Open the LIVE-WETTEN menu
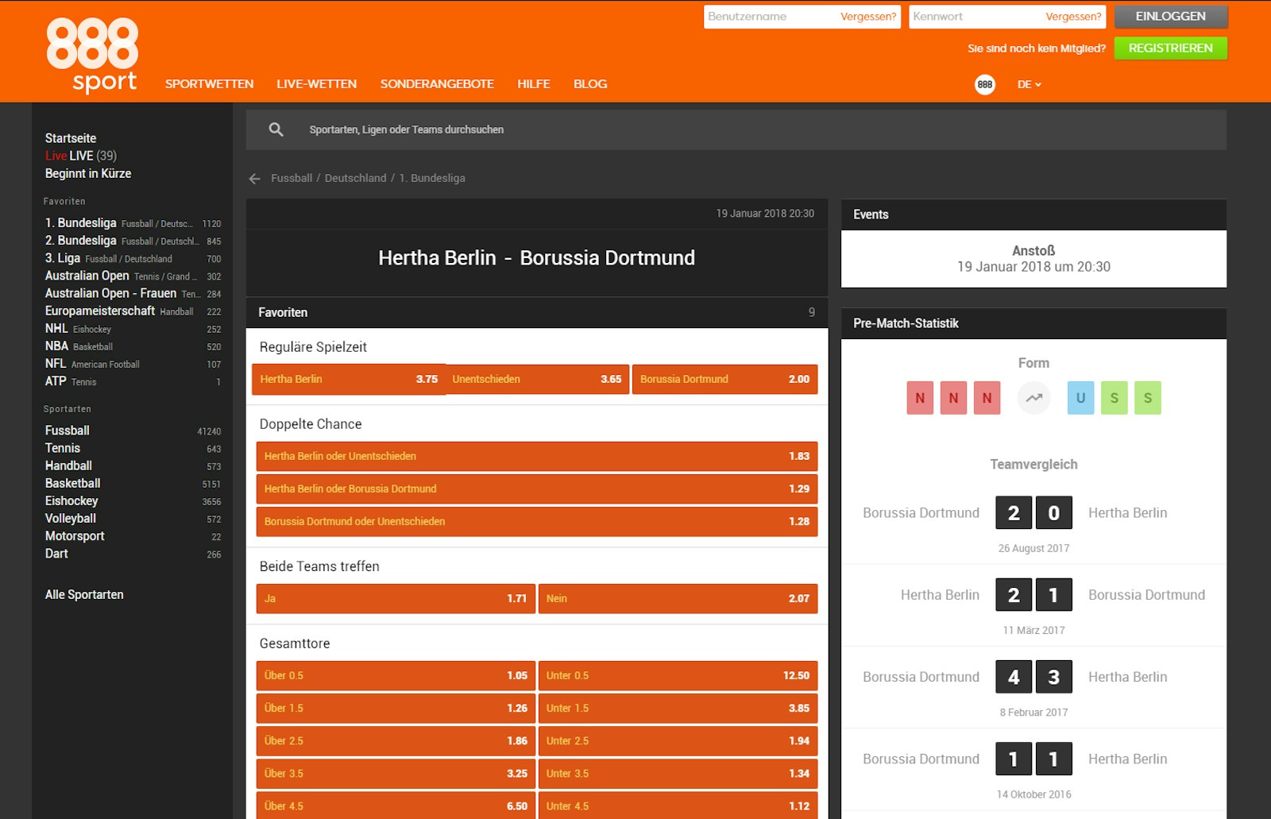This screenshot has width=1271, height=819. pos(316,84)
